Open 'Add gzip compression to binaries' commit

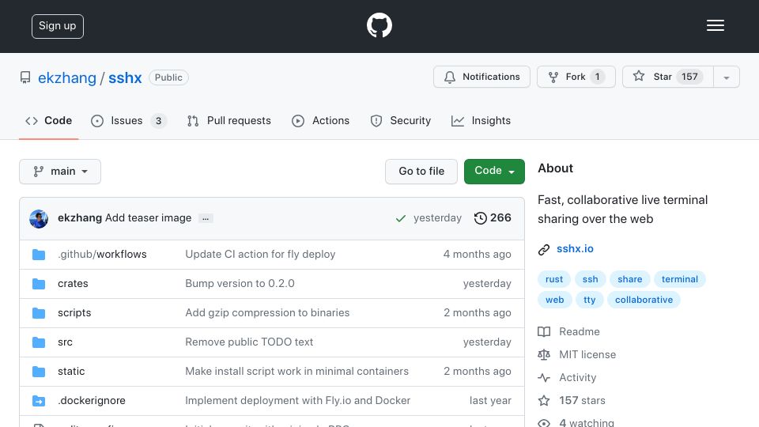pyautogui.click(x=267, y=313)
